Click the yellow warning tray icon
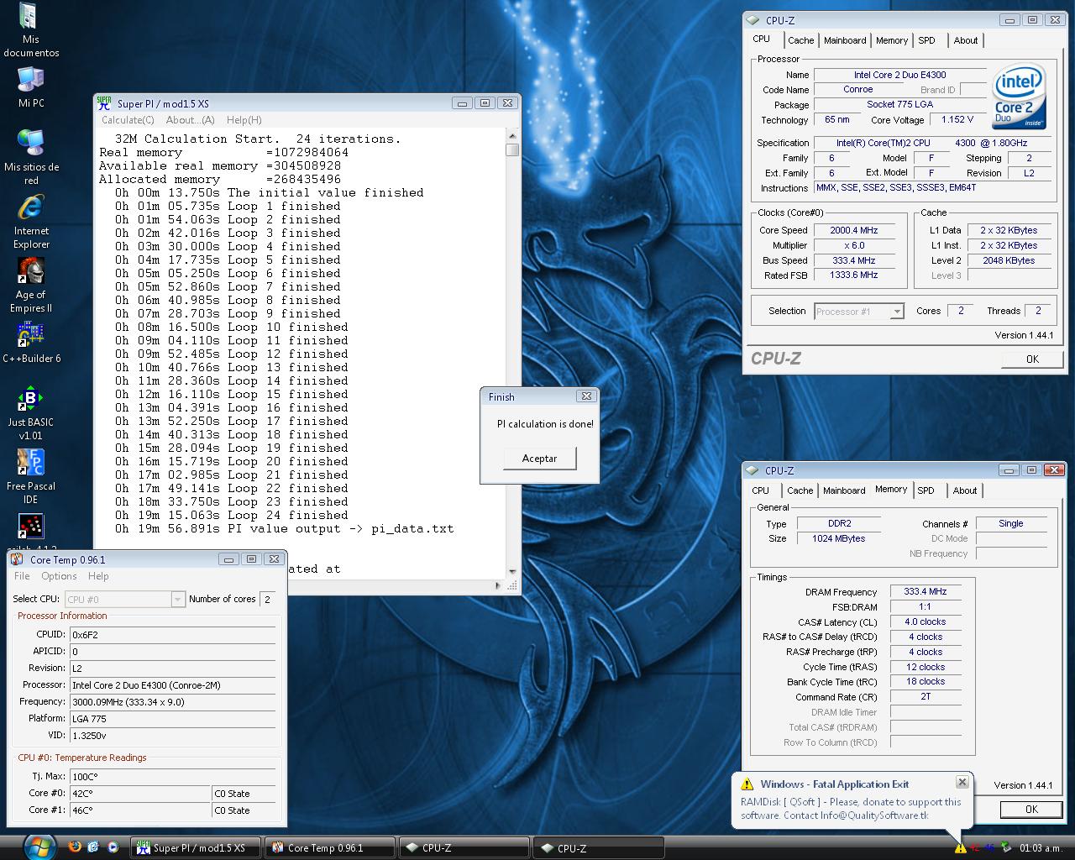This screenshot has width=1075, height=860. 960,847
